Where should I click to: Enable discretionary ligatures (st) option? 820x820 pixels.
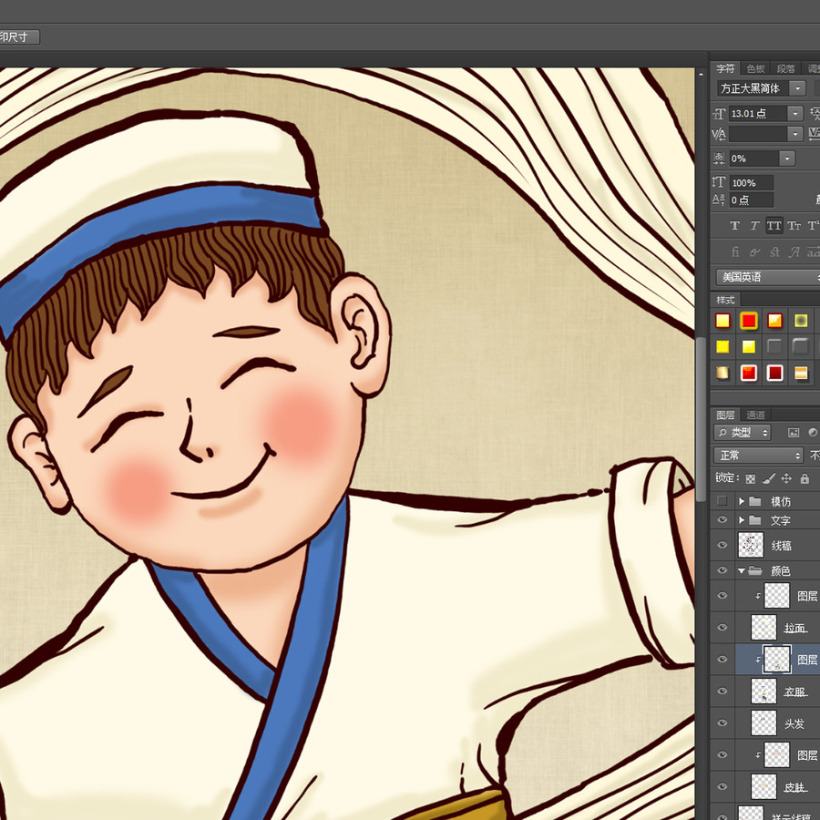click(x=774, y=252)
